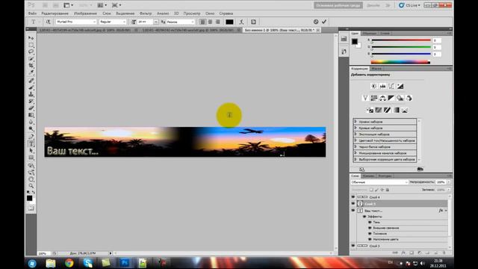Toggle the text orientation button
Screen dimensions: 478x269
coord(48,22)
